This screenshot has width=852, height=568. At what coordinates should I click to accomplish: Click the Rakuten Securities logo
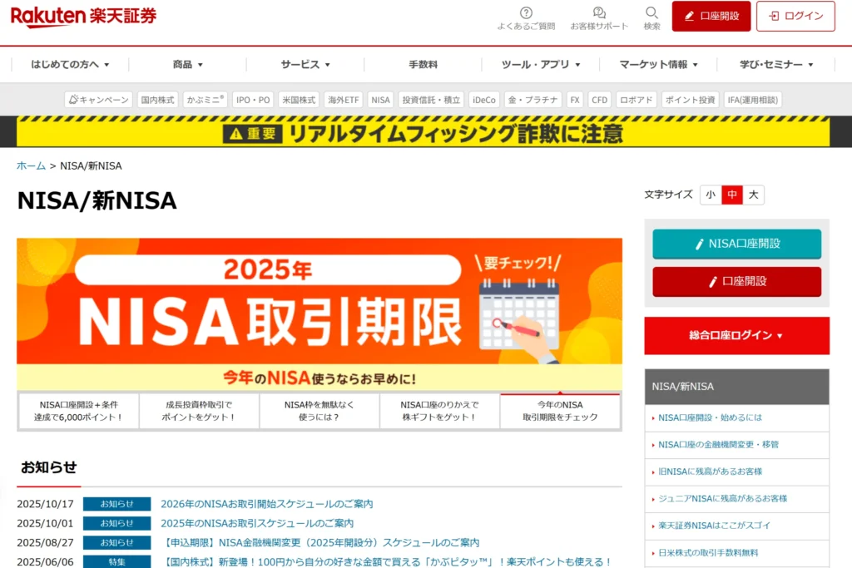(83, 16)
